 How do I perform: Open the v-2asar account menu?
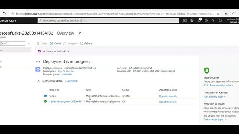233,20
